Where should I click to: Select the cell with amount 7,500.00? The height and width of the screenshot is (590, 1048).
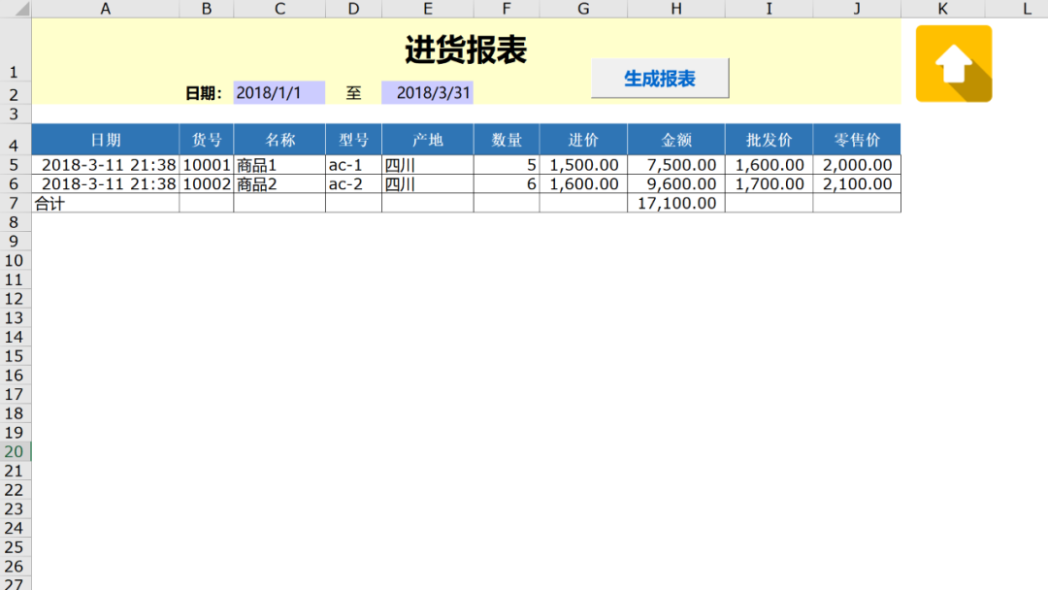pyautogui.click(x=675, y=165)
